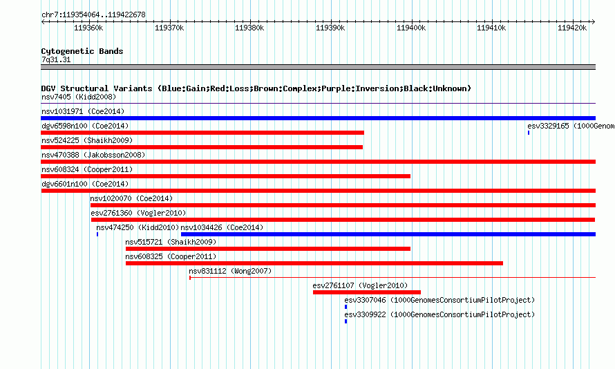Select the nsv831112 (Wong2007) thin red line
Image resolution: width=615 pixels, height=369 pixels.
(x=392, y=278)
